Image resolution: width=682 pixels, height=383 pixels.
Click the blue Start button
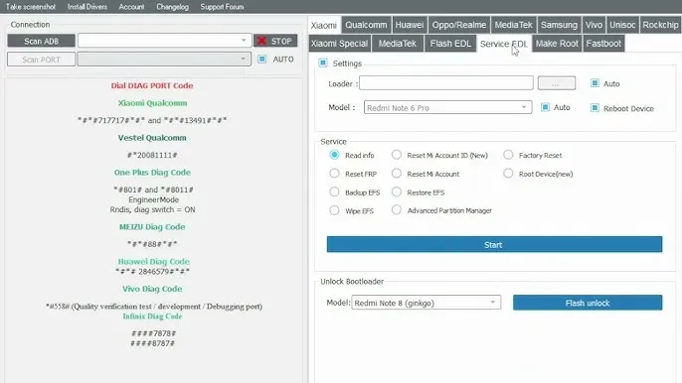pyautogui.click(x=494, y=244)
